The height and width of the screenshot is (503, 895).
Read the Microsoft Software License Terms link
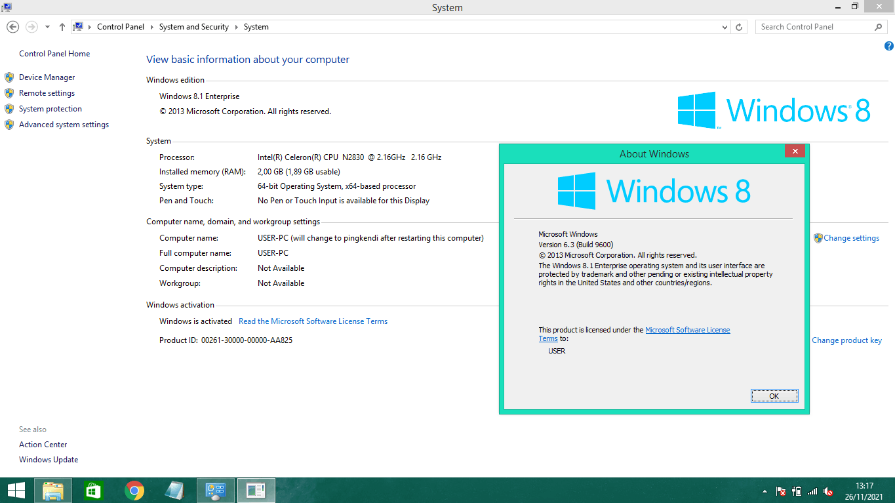click(x=313, y=321)
